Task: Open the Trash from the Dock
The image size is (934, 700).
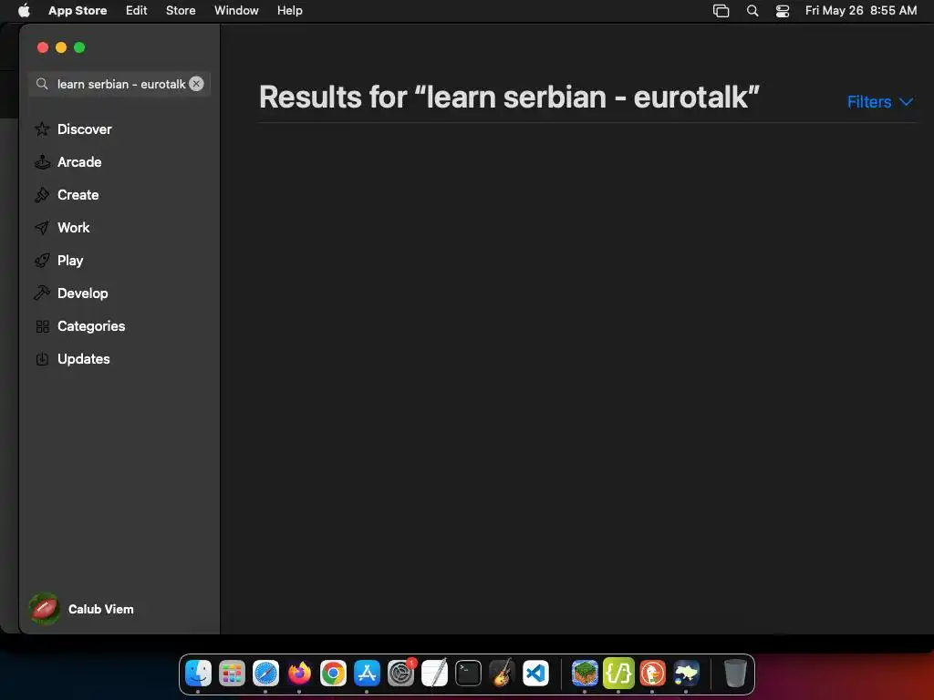Action: point(735,674)
